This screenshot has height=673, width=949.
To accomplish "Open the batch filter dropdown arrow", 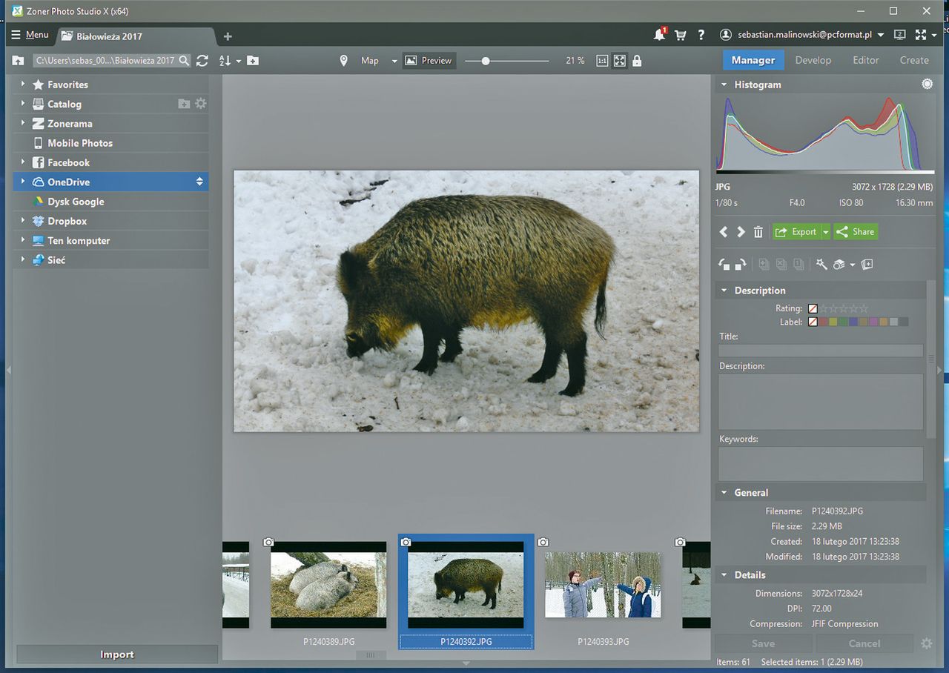I will [853, 265].
